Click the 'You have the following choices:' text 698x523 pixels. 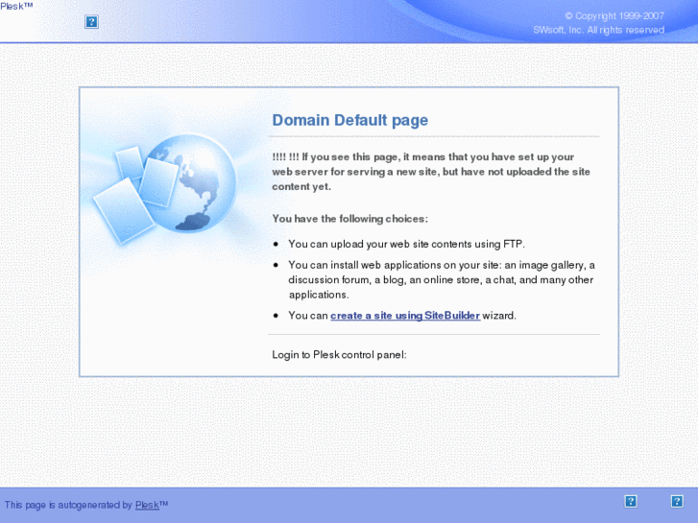click(x=349, y=219)
